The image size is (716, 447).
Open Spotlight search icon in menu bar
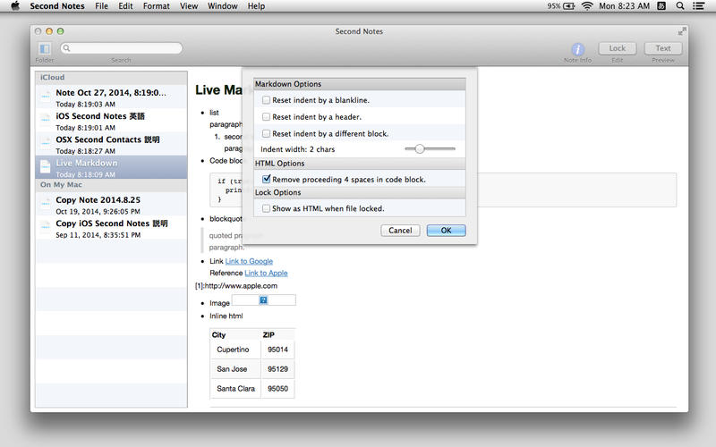[680, 6]
